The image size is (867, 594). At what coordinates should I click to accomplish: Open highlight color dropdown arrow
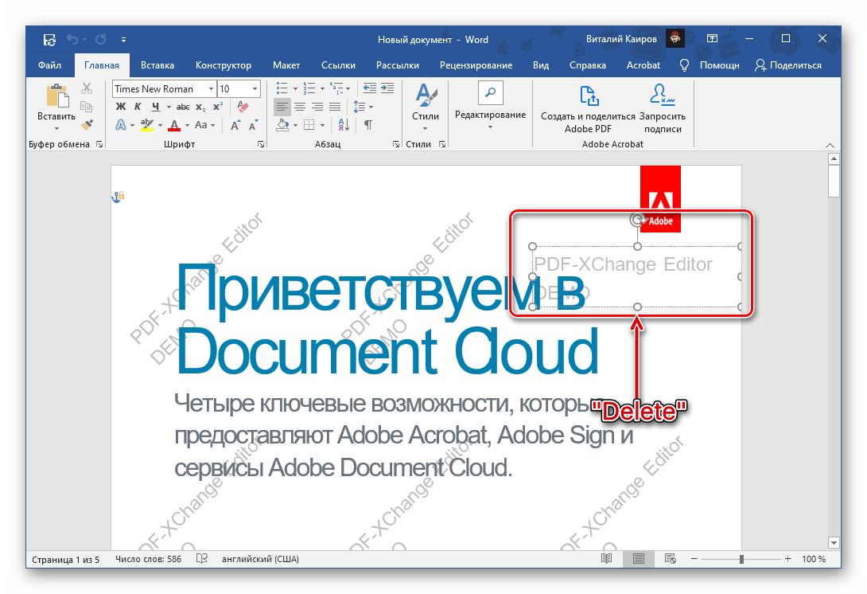point(161,125)
